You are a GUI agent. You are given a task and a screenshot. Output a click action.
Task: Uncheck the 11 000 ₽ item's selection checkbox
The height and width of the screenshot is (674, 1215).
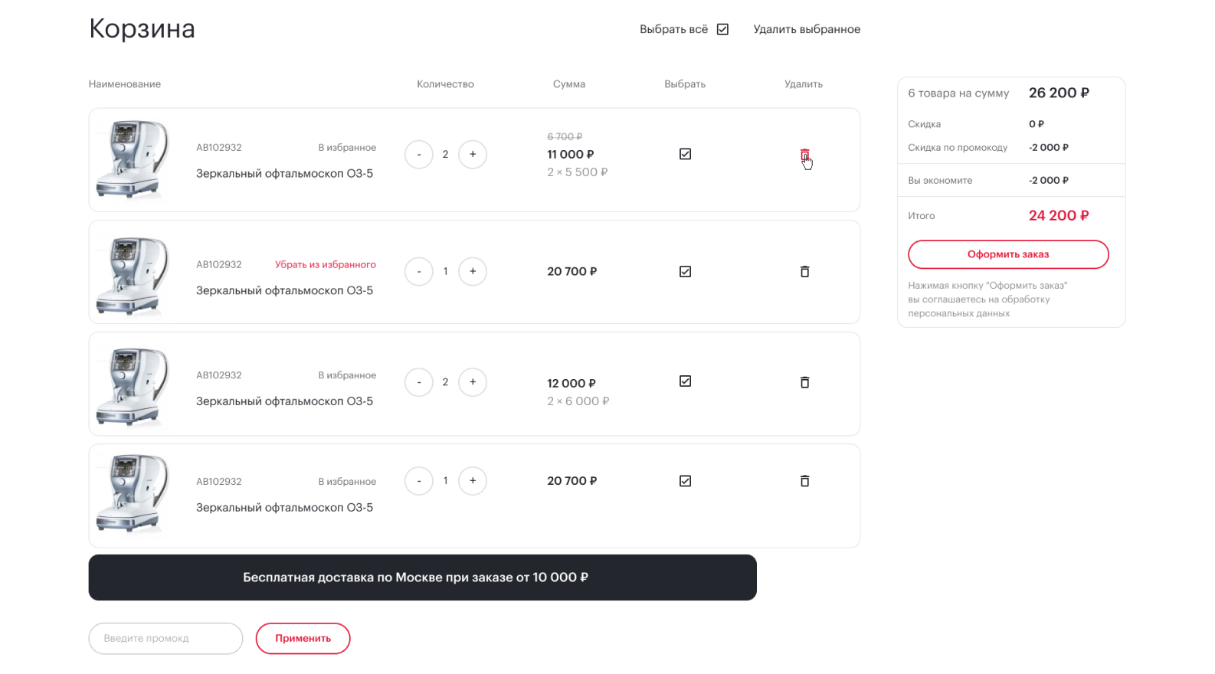point(685,154)
